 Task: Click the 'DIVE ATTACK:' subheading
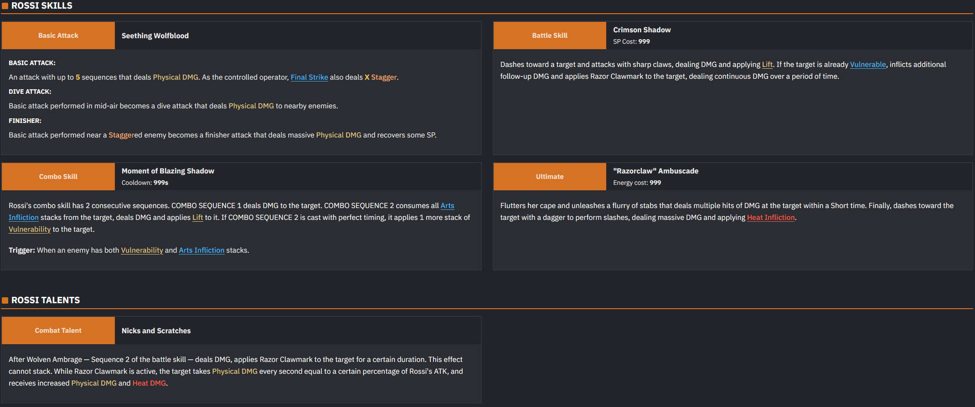(x=30, y=92)
